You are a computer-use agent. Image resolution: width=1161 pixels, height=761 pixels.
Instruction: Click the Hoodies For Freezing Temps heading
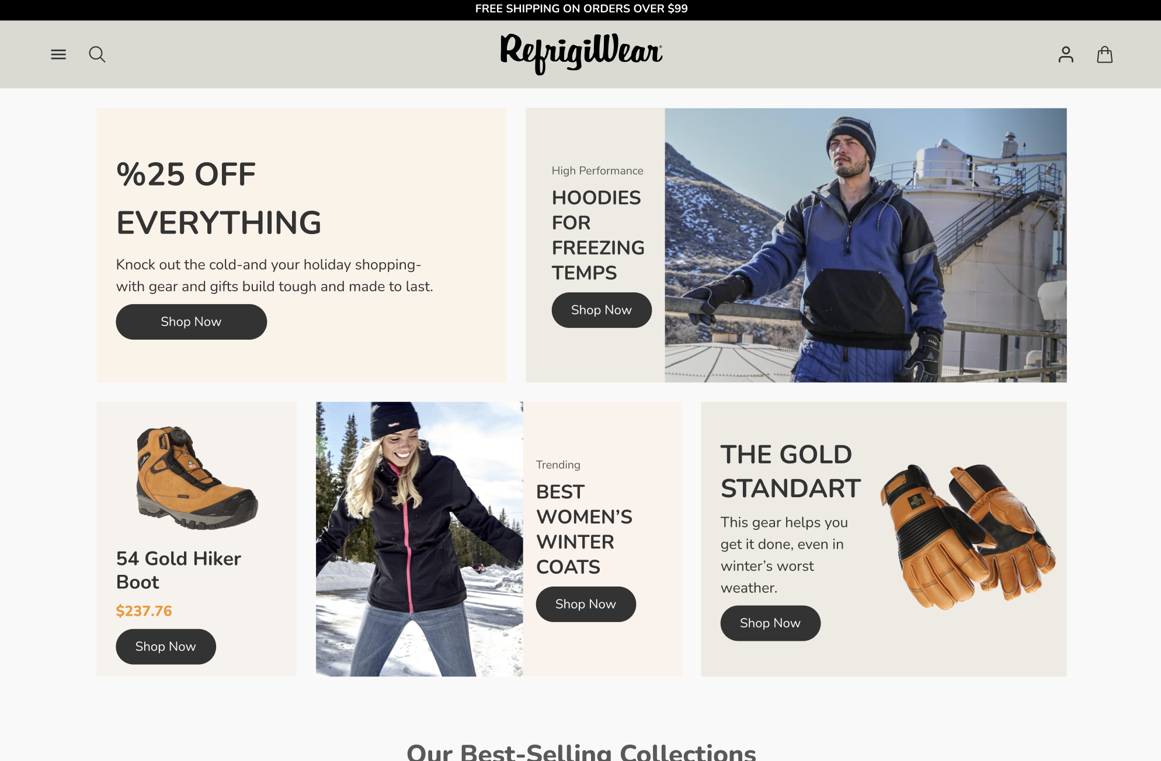(x=598, y=235)
